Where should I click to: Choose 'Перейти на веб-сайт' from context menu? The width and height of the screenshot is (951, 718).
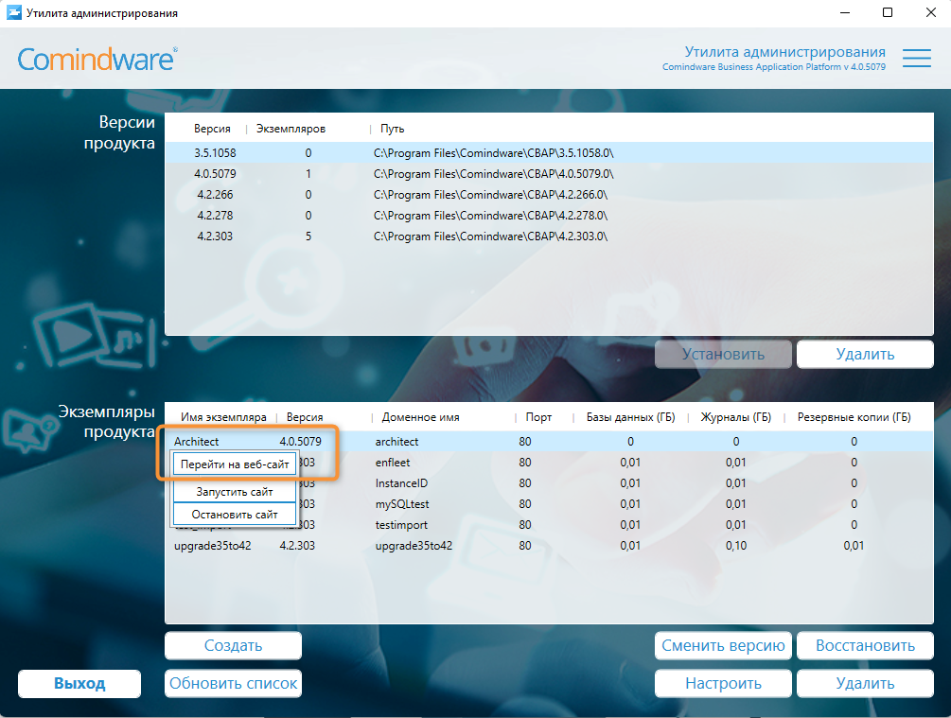pos(235,464)
